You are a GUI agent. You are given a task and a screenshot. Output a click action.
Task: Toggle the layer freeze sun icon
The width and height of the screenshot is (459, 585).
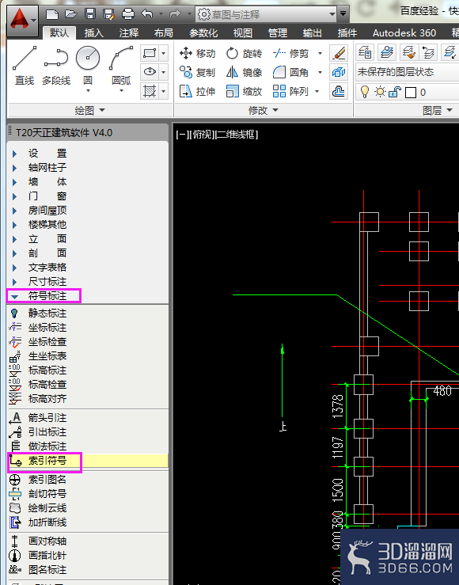coord(380,92)
